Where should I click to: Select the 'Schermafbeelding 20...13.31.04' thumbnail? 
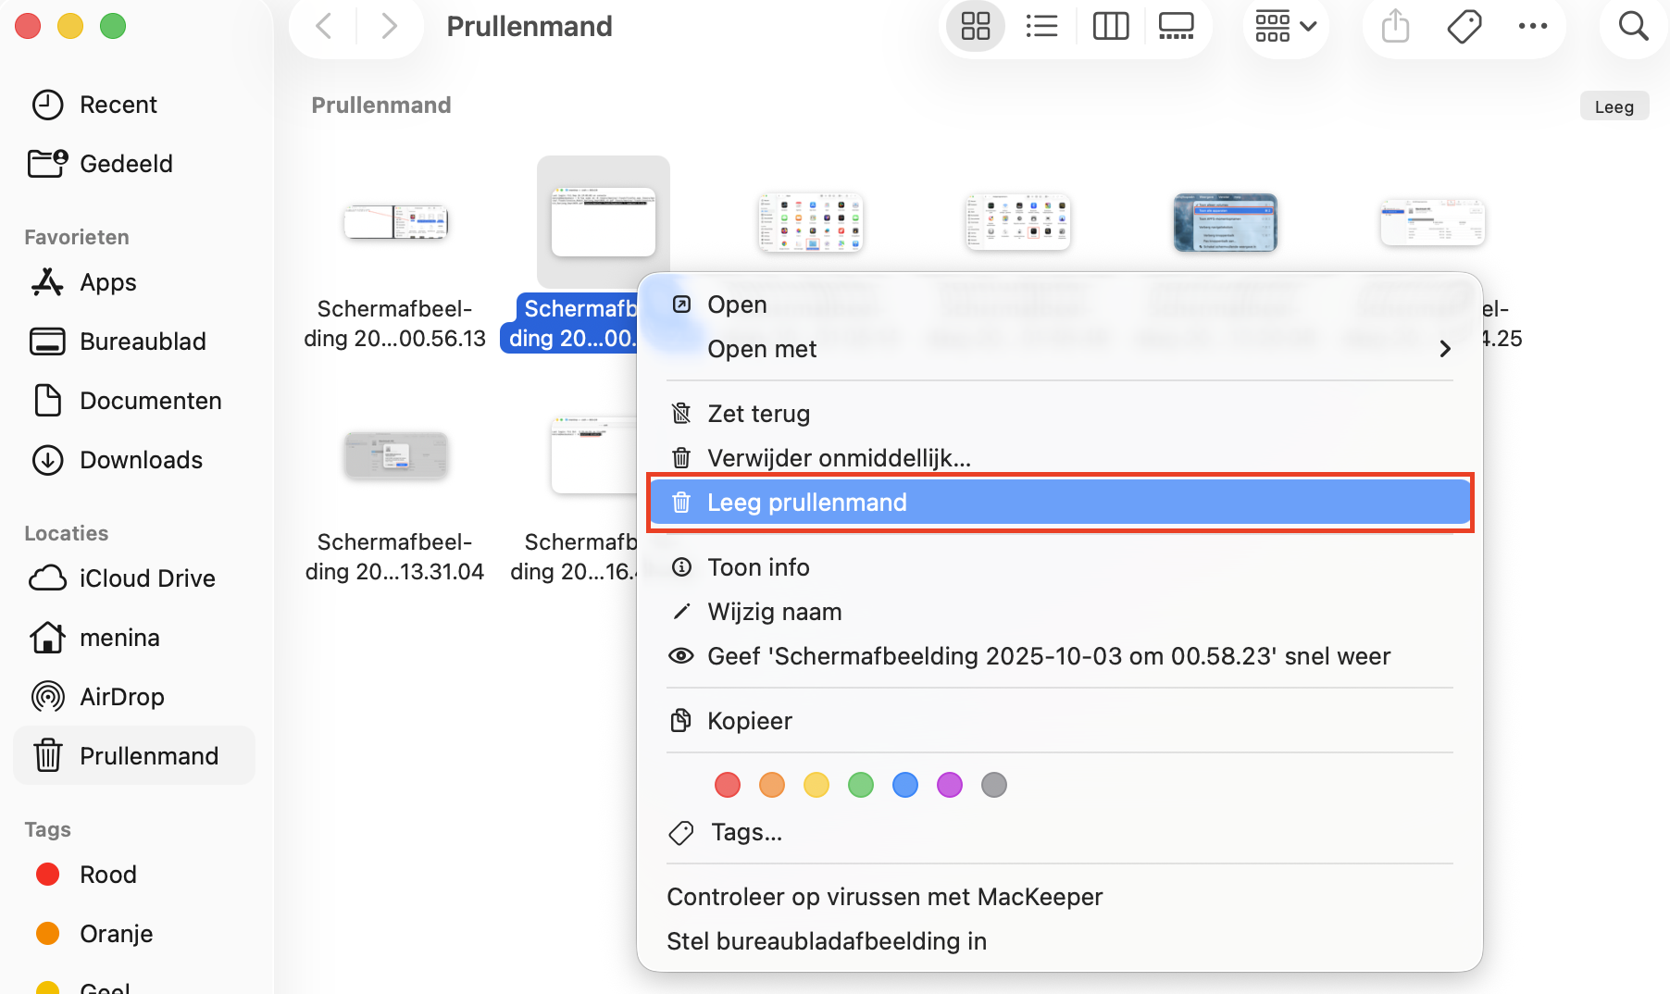pos(396,454)
